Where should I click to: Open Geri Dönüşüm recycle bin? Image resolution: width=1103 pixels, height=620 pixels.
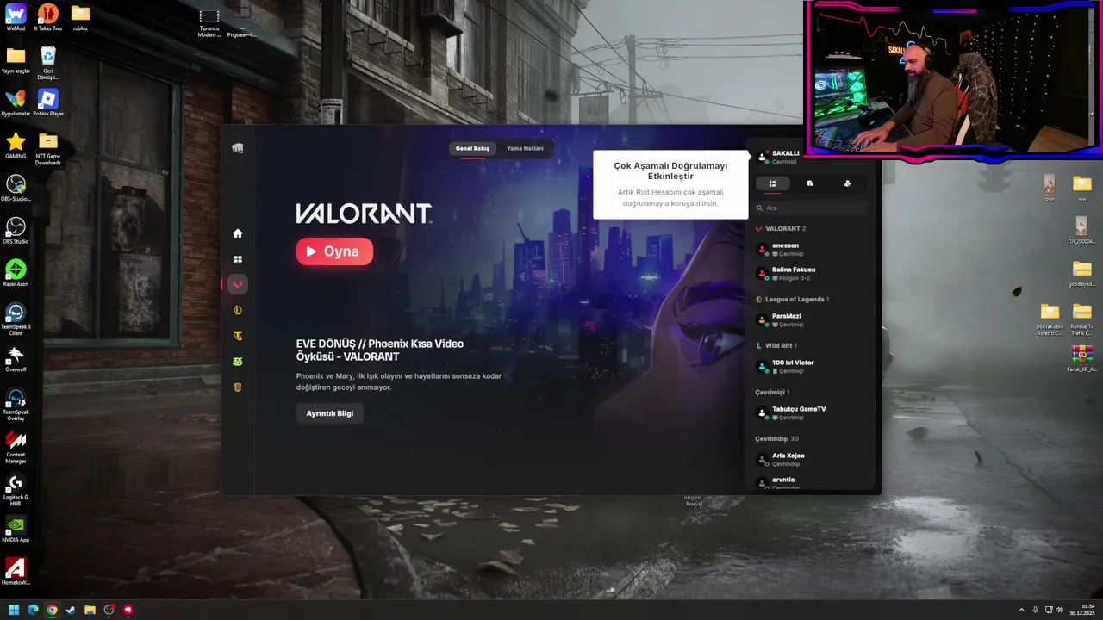coord(48,62)
